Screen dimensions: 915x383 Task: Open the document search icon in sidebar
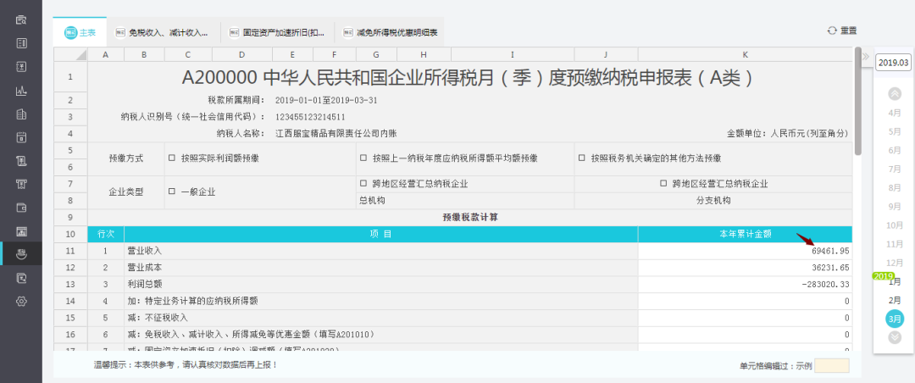point(21,19)
